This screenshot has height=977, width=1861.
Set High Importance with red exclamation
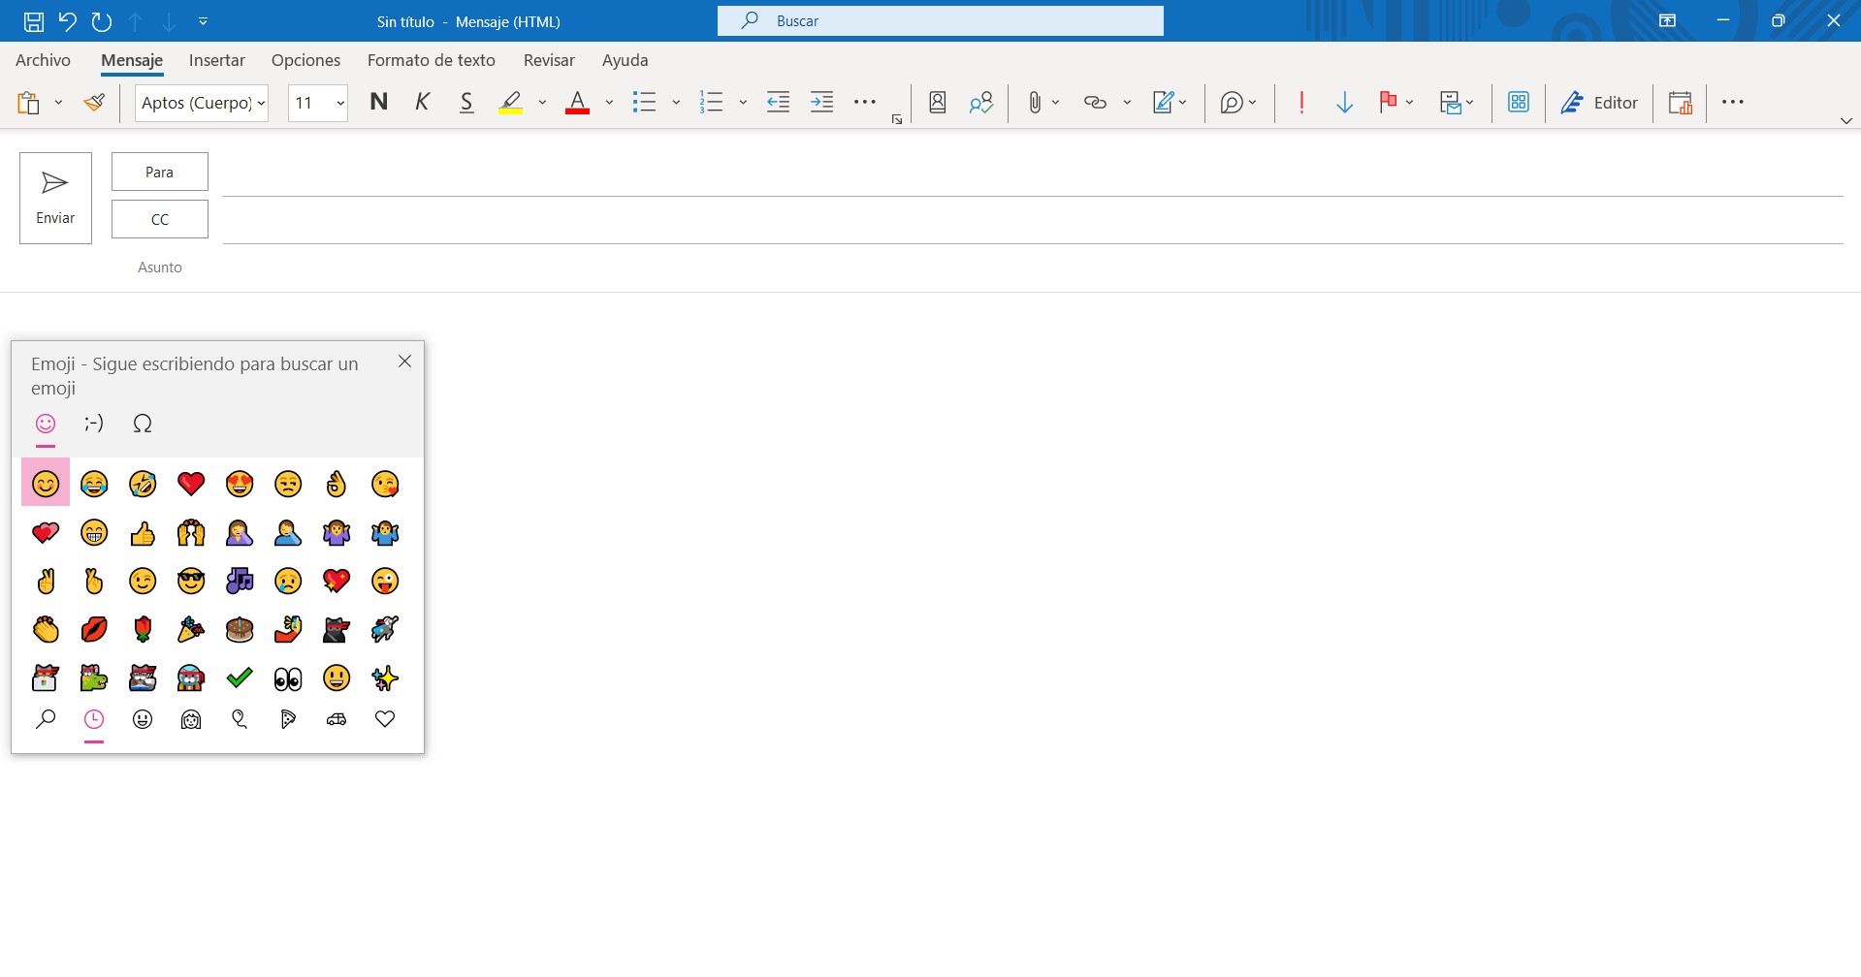tap(1301, 102)
